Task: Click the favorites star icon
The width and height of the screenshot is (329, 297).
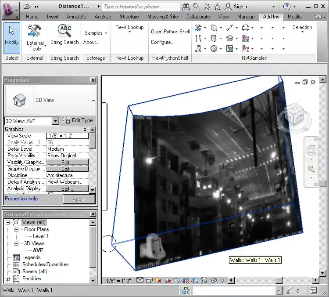Action: [217, 7]
